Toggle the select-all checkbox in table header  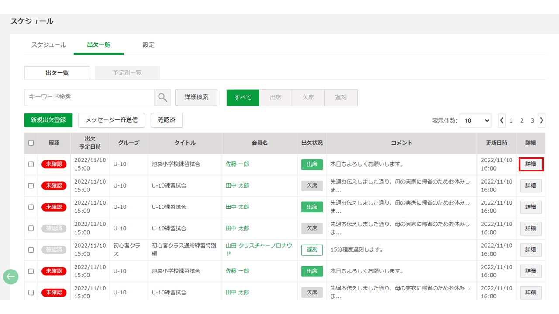pos(31,143)
